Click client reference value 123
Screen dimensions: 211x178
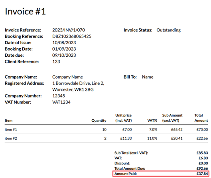pos(56,61)
